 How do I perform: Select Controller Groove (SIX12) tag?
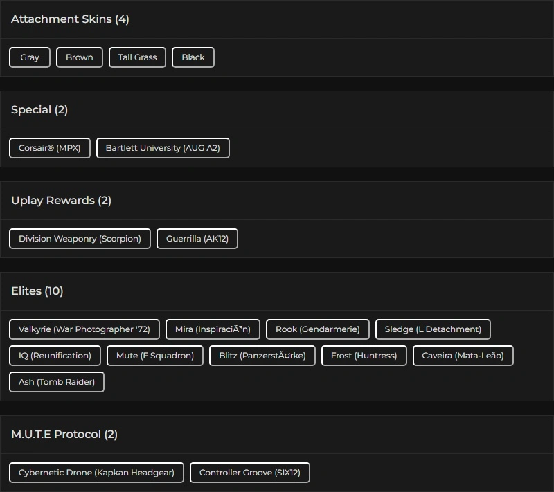coord(250,473)
